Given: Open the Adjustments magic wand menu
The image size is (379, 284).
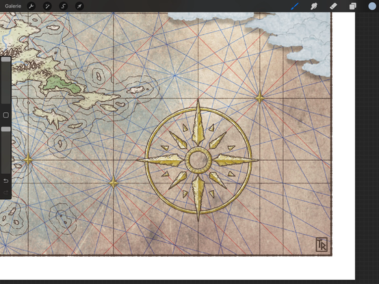Looking at the screenshot, I should [47, 6].
